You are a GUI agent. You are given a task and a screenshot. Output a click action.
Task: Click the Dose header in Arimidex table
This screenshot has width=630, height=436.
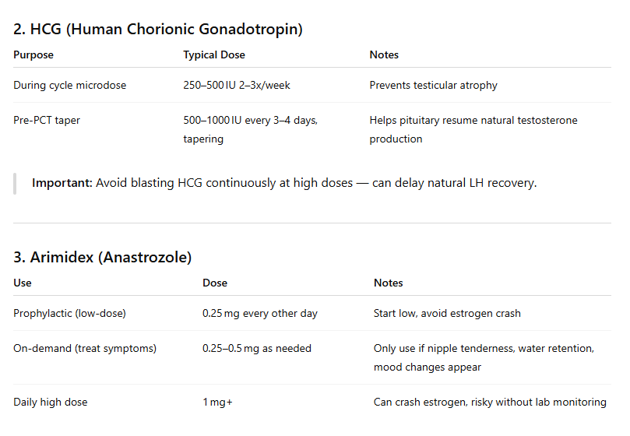coord(215,283)
